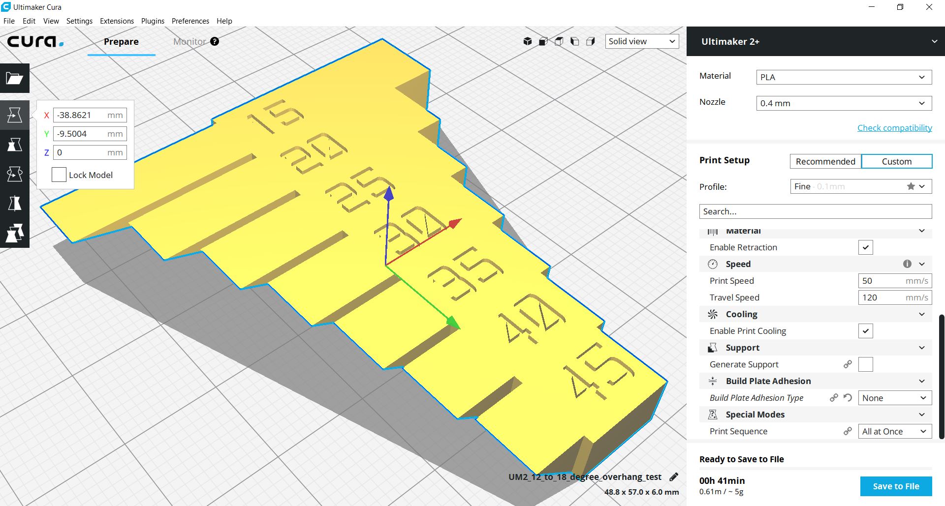
Task: Click the Special Modes section icon
Action: (x=713, y=415)
